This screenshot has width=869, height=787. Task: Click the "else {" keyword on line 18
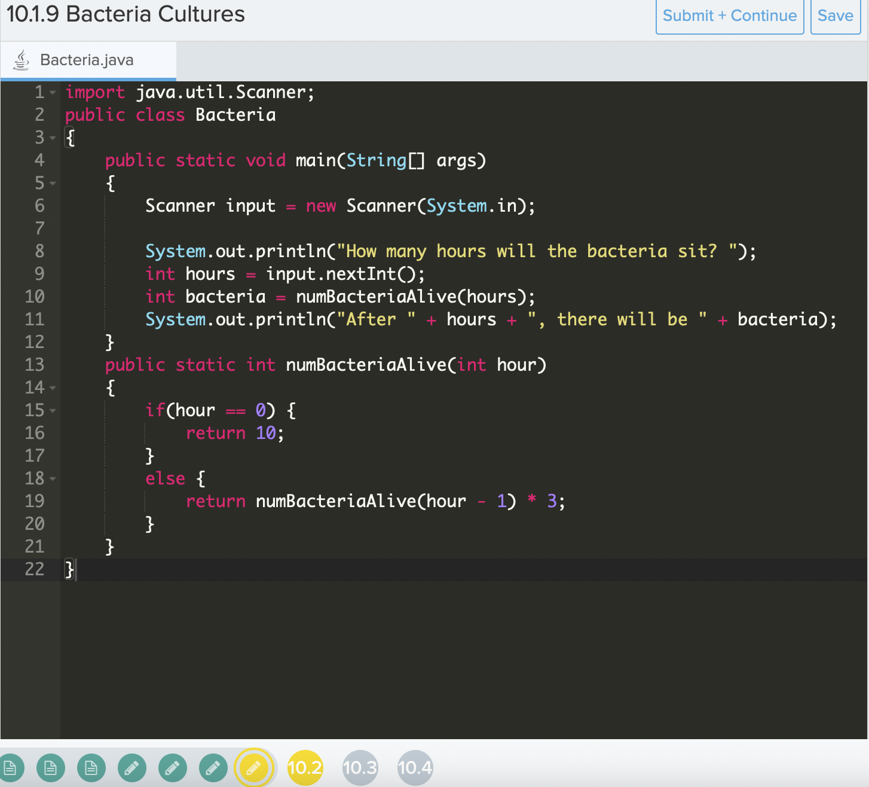[x=175, y=478]
